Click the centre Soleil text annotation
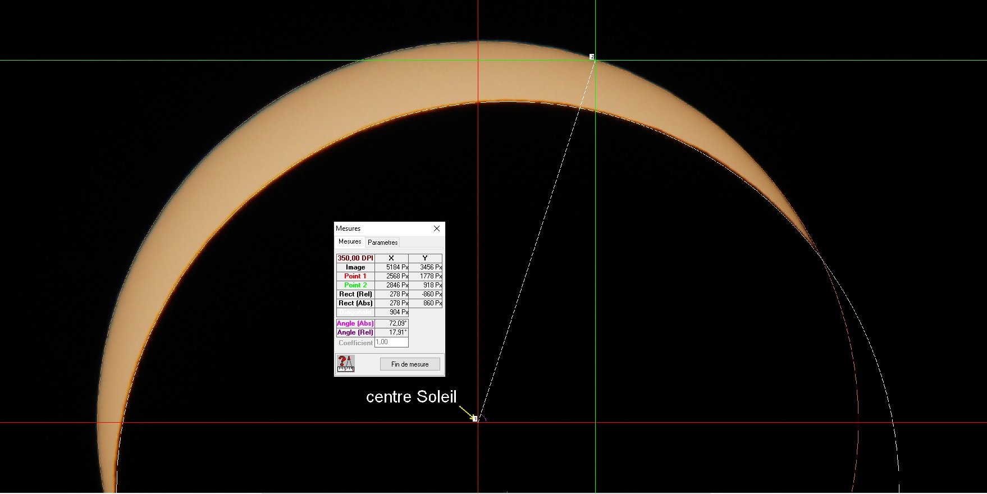This screenshot has height=494, width=987. pos(412,397)
